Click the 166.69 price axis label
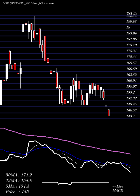Image resolution: width=140 pixels, height=196 pixels. click(132, 69)
